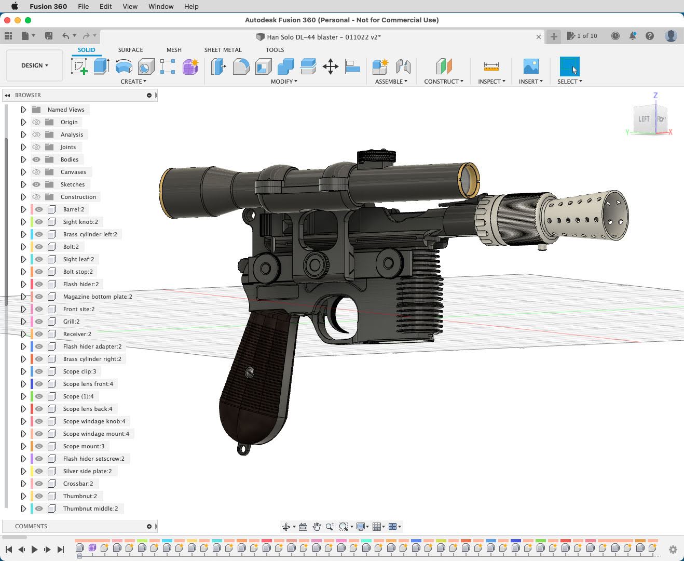Select the Create Sketch tool
684x561 pixels.
[x=79, y=66]
